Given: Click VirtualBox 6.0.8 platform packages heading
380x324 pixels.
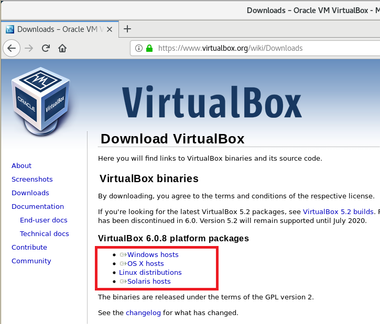Looking at the screenshot, I should [173, 238].
